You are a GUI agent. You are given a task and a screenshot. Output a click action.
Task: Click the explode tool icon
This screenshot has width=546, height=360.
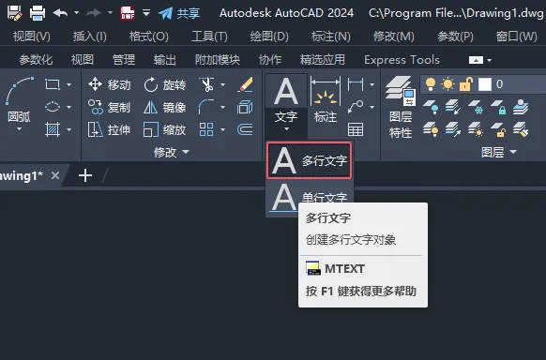pyautogui.click(x=245, y=107)
